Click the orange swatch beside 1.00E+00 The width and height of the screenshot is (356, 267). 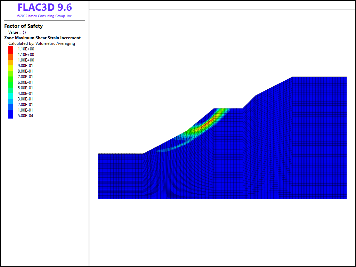point(10,60)
